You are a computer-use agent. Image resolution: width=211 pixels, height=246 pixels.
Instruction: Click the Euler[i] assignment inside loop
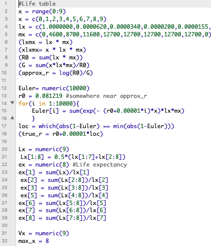[108, 111]
